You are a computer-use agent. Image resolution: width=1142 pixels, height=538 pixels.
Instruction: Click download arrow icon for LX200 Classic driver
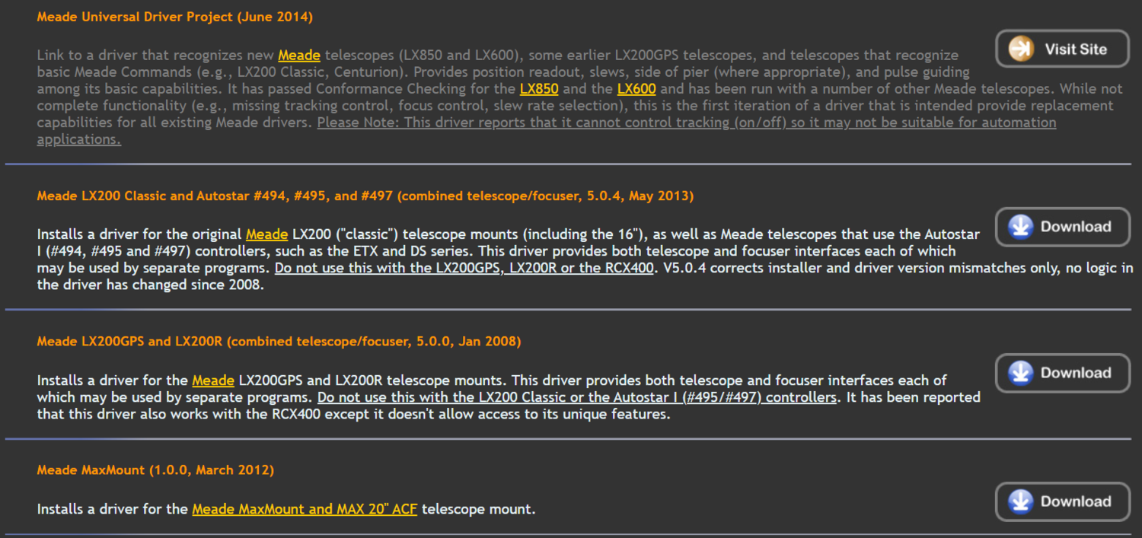(x=1020, y=227)
